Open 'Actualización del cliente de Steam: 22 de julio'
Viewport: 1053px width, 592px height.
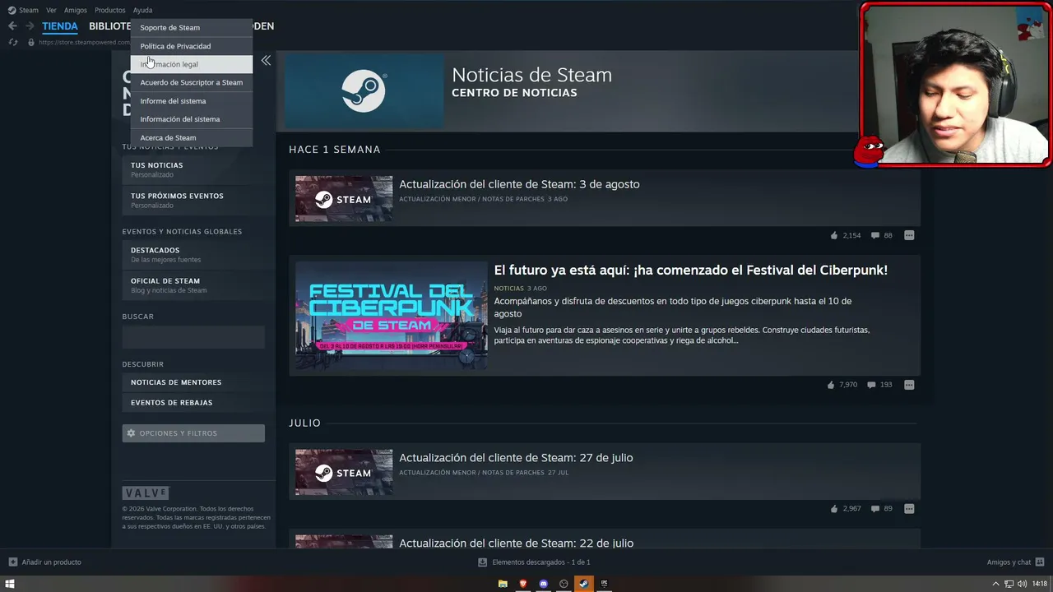click(516, 543)
